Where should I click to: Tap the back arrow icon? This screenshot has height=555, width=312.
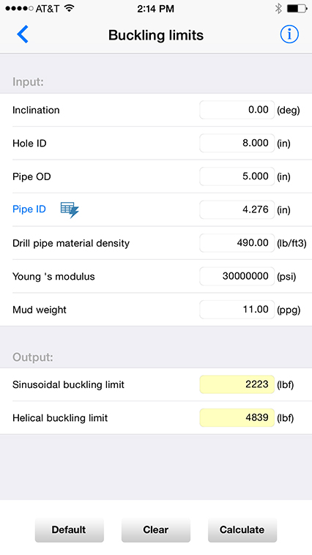(x=22, y=34)
